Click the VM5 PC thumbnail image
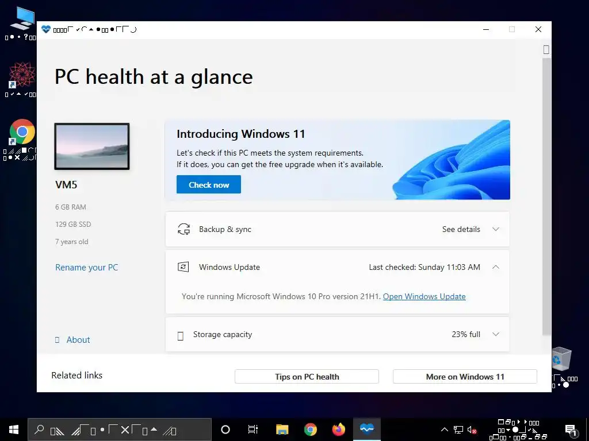 click(92, 146)
